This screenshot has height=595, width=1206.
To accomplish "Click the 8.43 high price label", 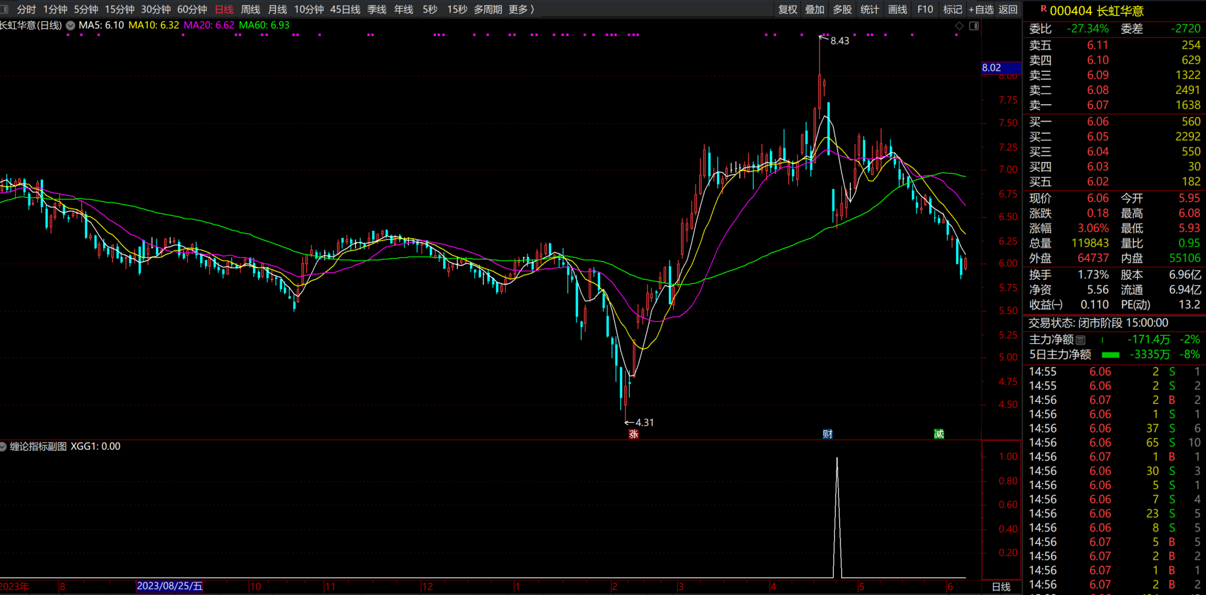I will (839, 41).
